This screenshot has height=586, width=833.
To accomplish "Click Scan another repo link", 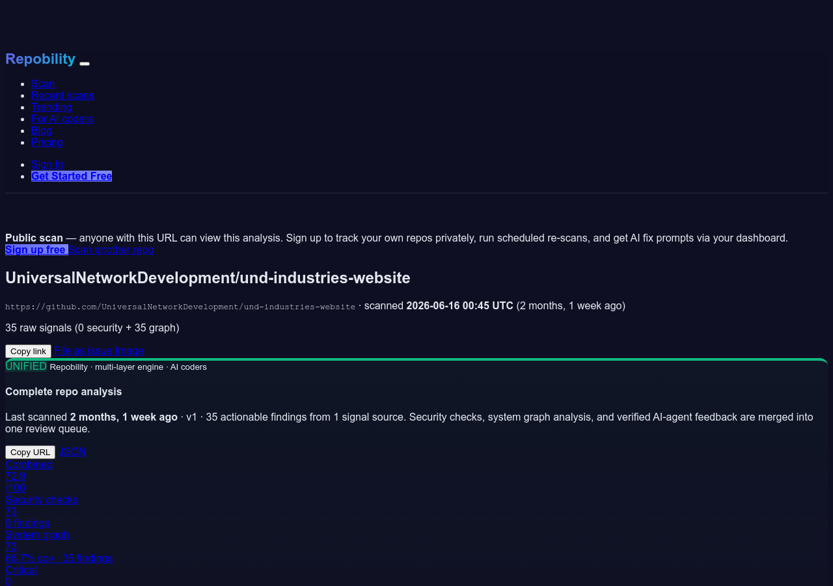I will [x=111, y=249].
